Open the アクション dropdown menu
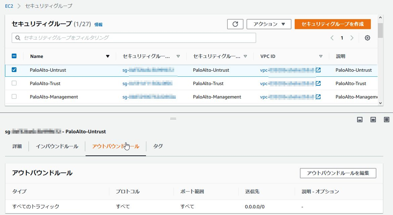393x215 pixels. click(x=268, y=24)
